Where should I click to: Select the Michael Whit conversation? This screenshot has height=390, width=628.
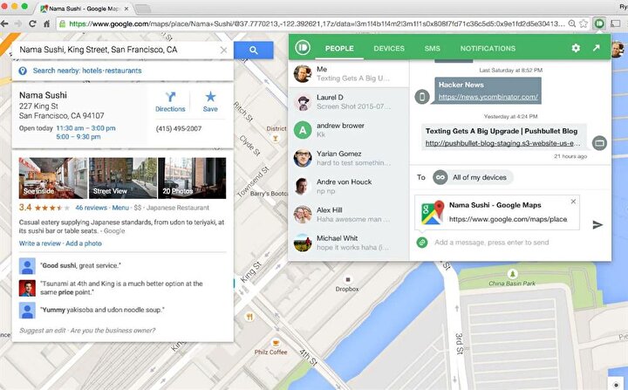click(x=349, y=243)
